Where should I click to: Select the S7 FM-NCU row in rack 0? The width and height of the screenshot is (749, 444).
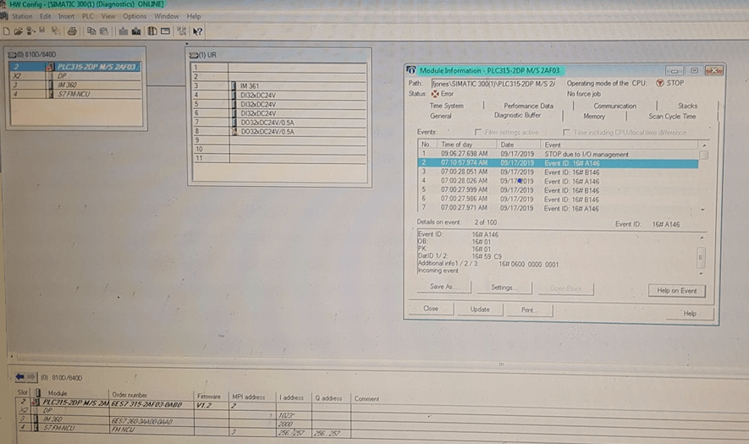click(75, 94)
